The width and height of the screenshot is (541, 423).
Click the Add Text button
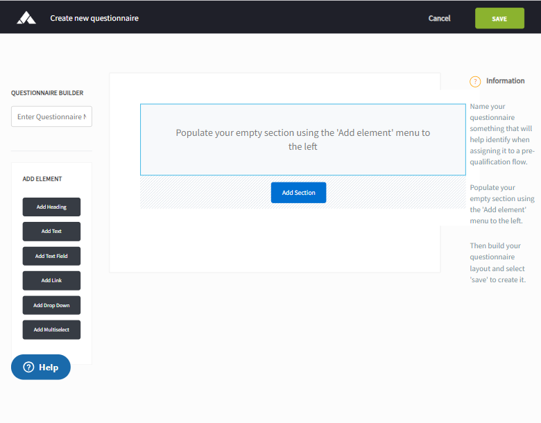point(51,232)
